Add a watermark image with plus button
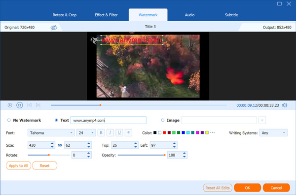This screenshot has width=296, height=195. (x=262, y=120)
